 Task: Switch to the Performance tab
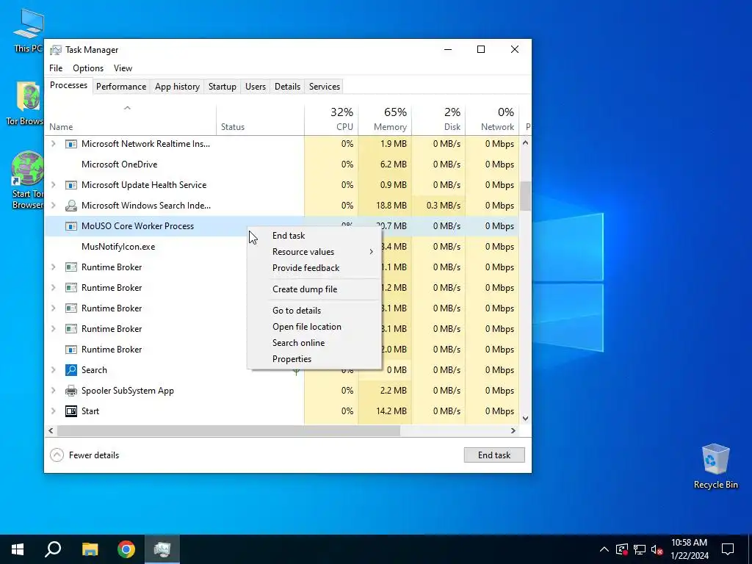click(x=121, y=87)
